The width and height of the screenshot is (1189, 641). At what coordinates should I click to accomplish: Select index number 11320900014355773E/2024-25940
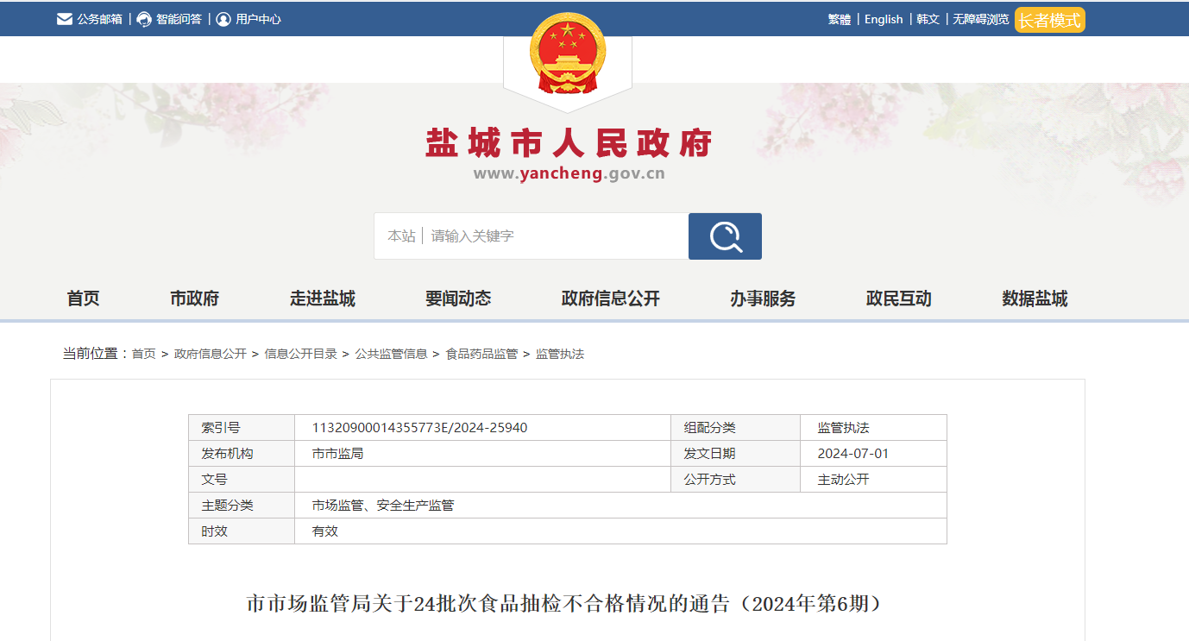420,428
